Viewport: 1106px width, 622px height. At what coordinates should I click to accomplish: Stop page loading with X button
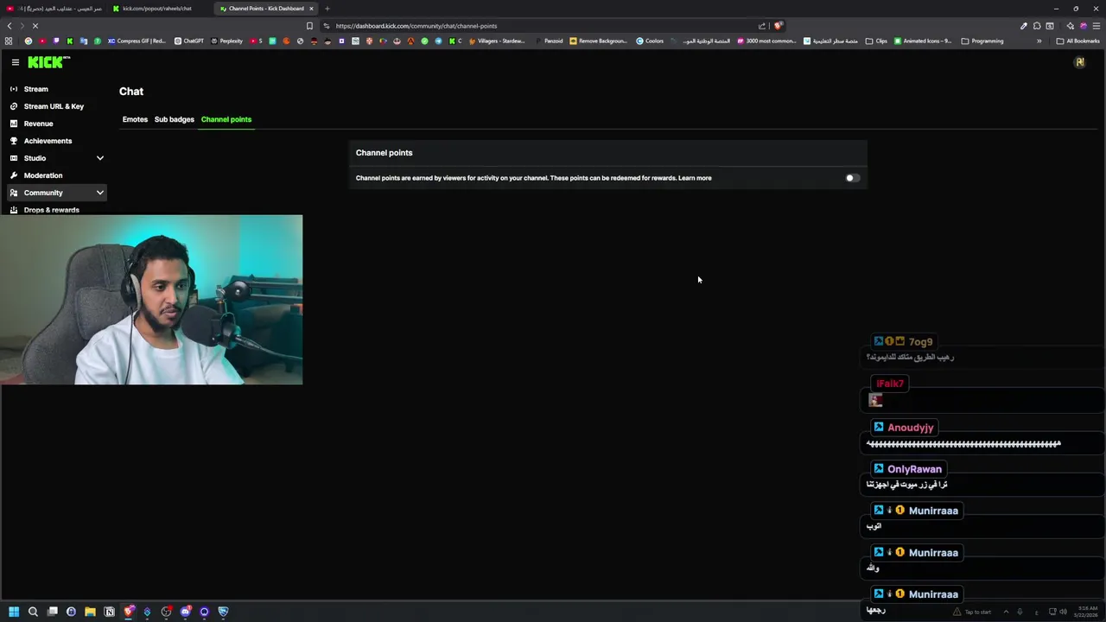(x=35, y=26)
